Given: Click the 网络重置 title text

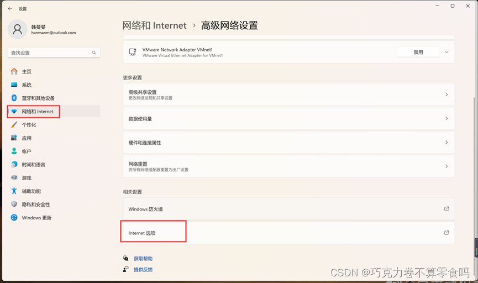Looking at the screenshot, I should coord(138,164).
